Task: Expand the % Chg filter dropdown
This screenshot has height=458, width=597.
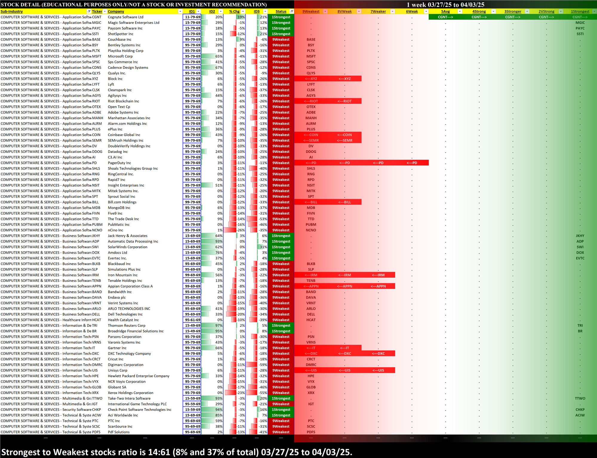Action: click(x=243, y=11)
